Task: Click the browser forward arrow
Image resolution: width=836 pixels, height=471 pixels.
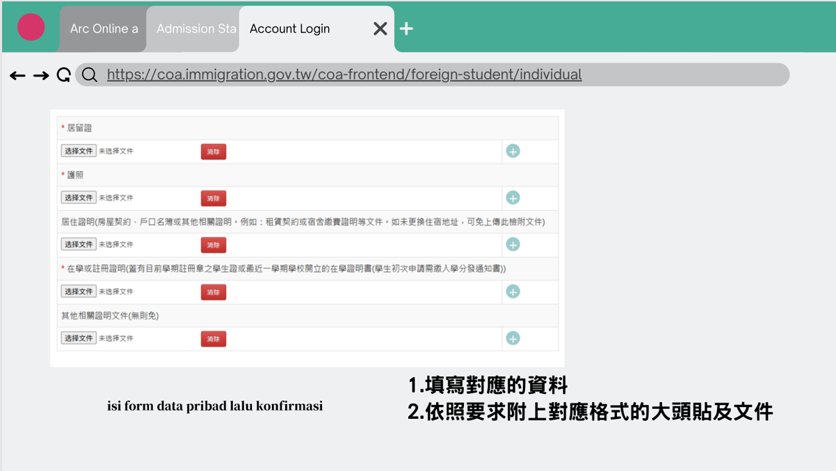Action: (x=41, y=74)
